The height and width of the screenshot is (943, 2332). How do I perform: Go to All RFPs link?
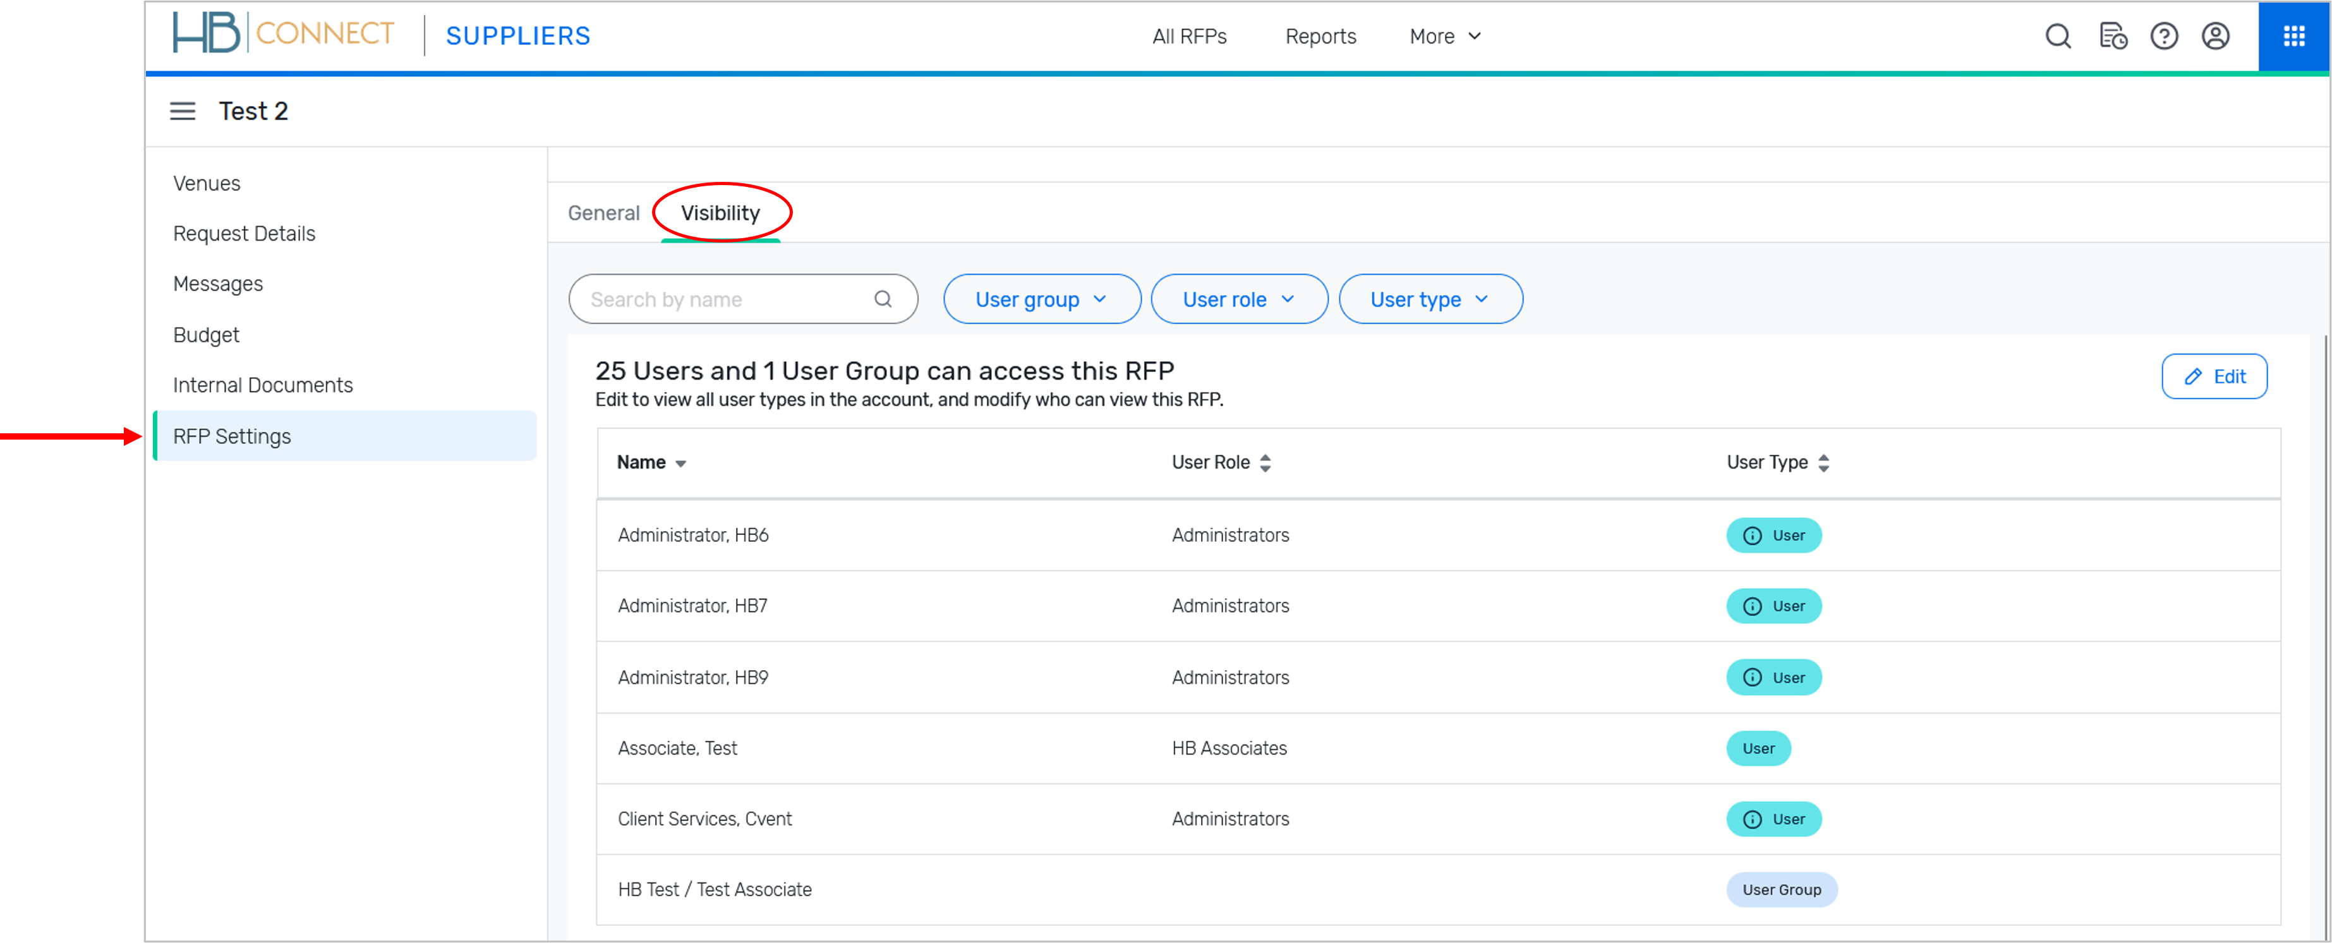[1188, 36]
